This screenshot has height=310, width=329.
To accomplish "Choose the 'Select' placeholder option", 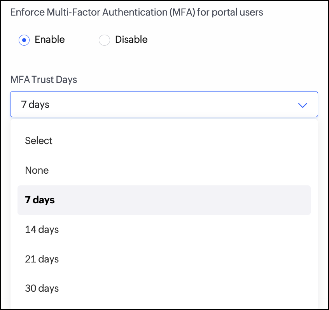I will pos(39,141).
